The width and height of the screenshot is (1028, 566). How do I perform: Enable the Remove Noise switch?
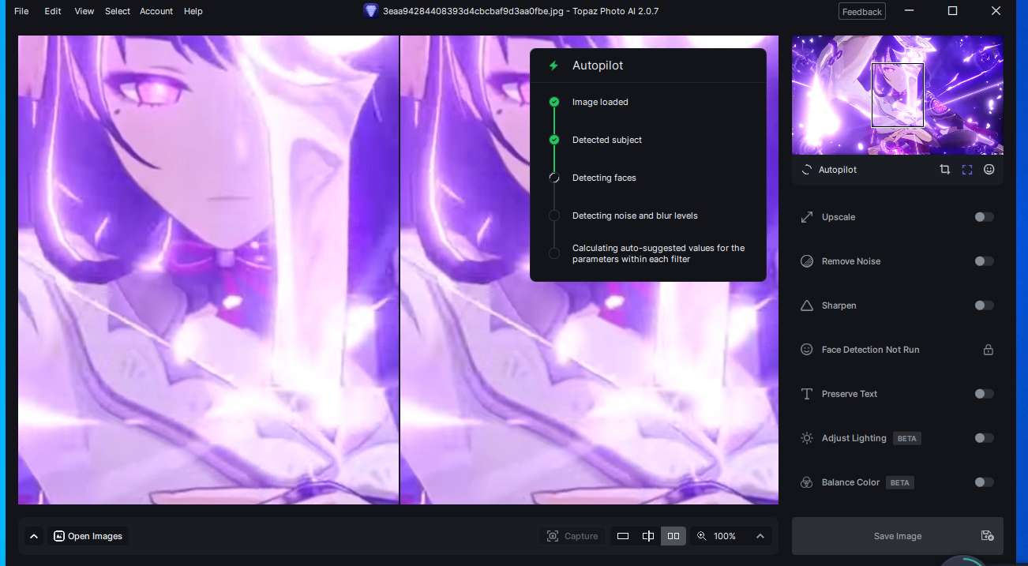click(x=984, y=261)
